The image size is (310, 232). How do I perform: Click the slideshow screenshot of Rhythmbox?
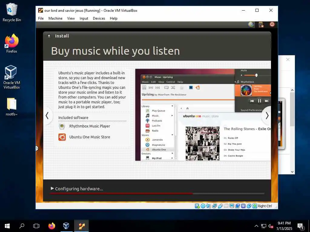[203, 115]
